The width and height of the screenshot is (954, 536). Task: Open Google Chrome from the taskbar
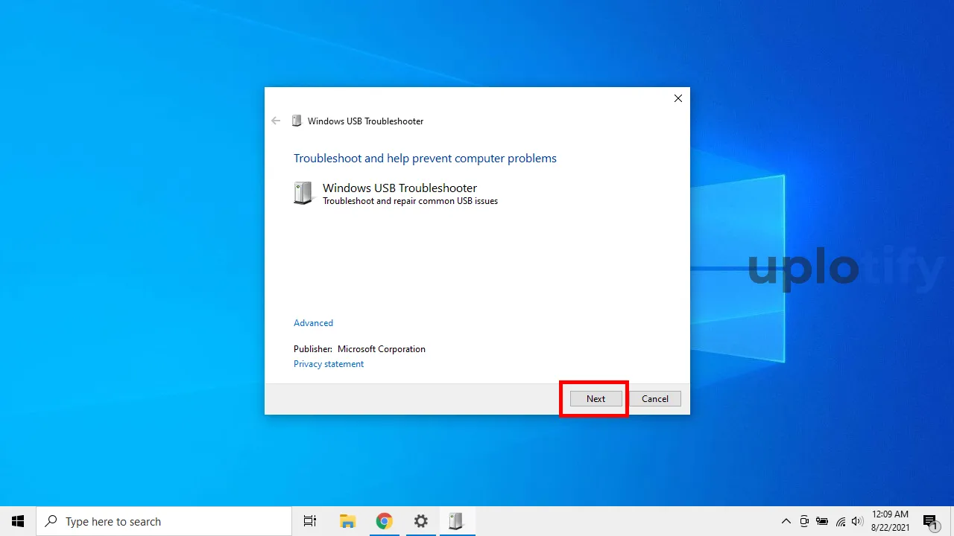[384, 521]
